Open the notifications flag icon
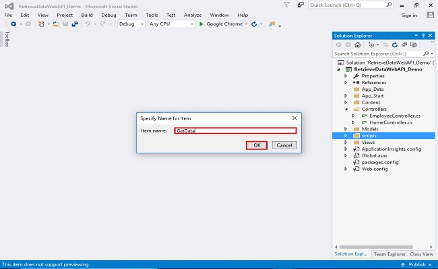This screenshot has width=438, height=269. (x=286, y=5)
